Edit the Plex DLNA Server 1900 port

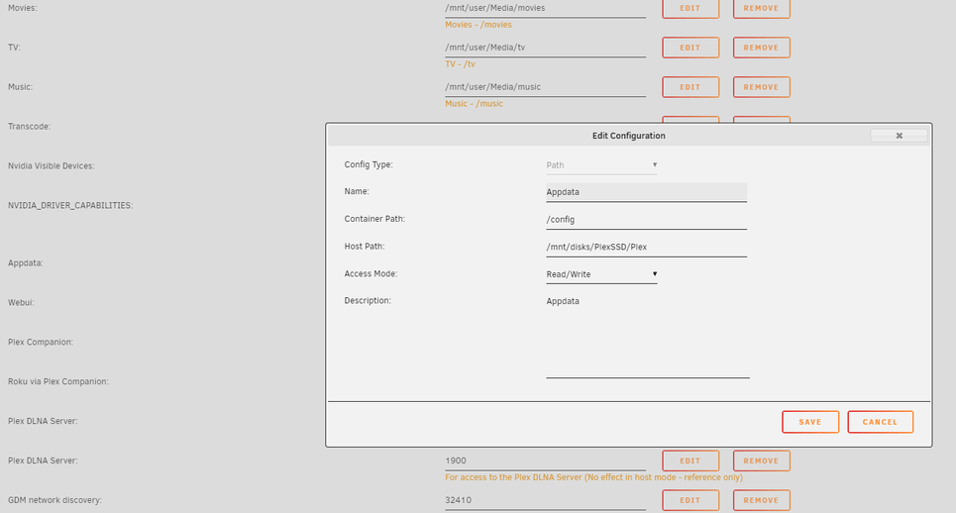[690, 461]
